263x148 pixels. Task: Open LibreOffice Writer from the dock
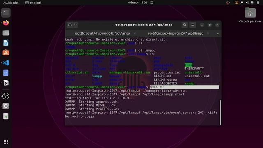point(6,43)
